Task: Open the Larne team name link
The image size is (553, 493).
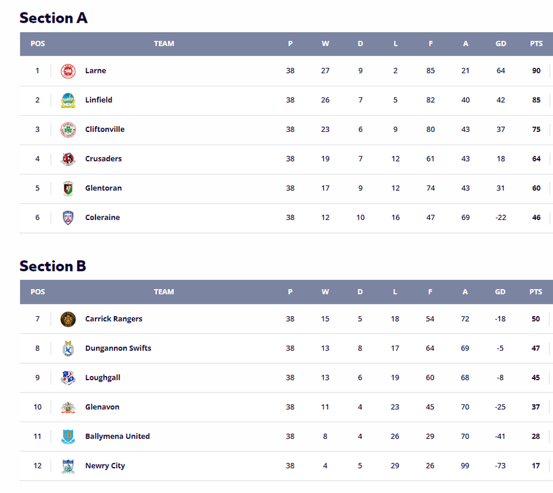Action: [x=95, y=71]
